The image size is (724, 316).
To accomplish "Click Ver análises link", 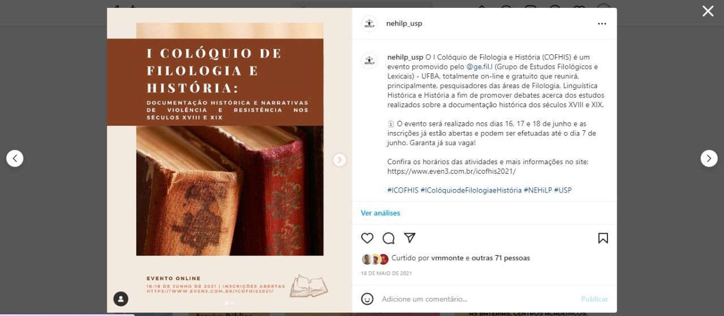I will [x=380, y=213].
